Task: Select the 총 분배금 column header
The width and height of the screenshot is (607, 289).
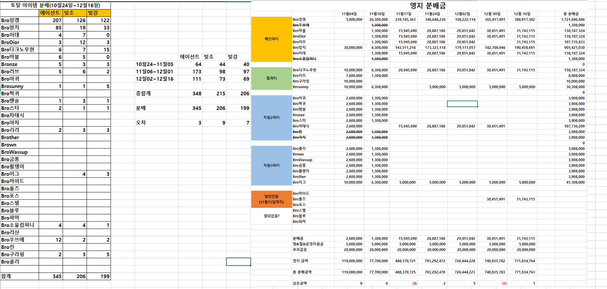Action: click(x=573, y=14)
